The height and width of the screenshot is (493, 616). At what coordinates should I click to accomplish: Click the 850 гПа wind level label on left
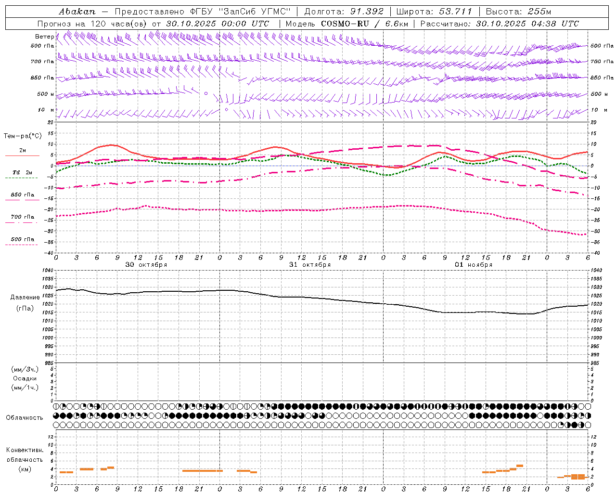(x=42, y=78)
